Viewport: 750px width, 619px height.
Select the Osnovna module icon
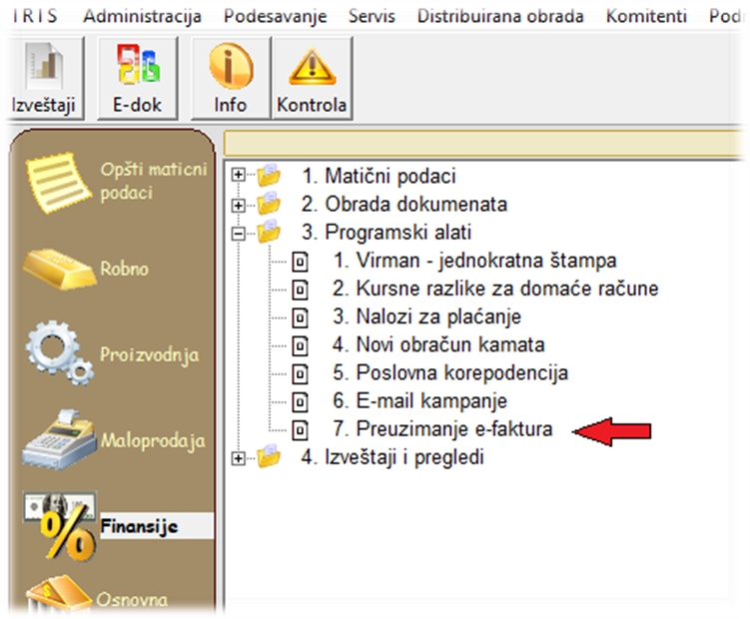(58, 595)
